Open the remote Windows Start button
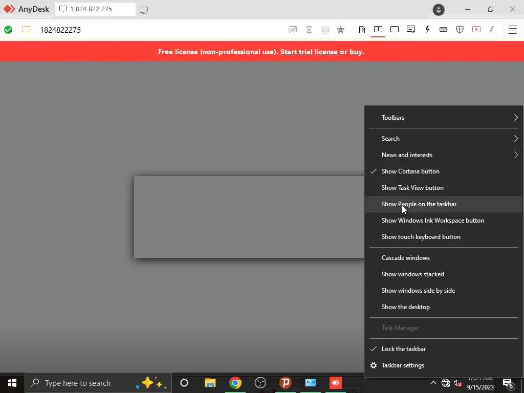524x393 pixels. click(12, 383)
